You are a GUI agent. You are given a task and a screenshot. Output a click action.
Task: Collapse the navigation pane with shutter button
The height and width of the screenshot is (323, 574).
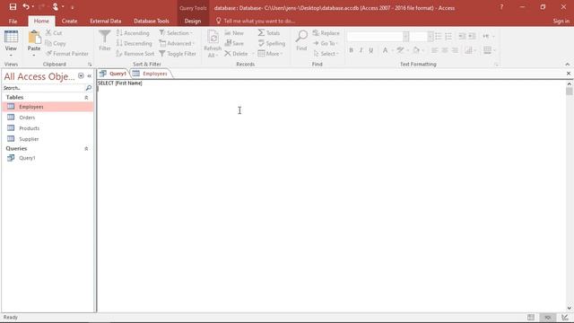pyautogui.click(x=90, y=75)
